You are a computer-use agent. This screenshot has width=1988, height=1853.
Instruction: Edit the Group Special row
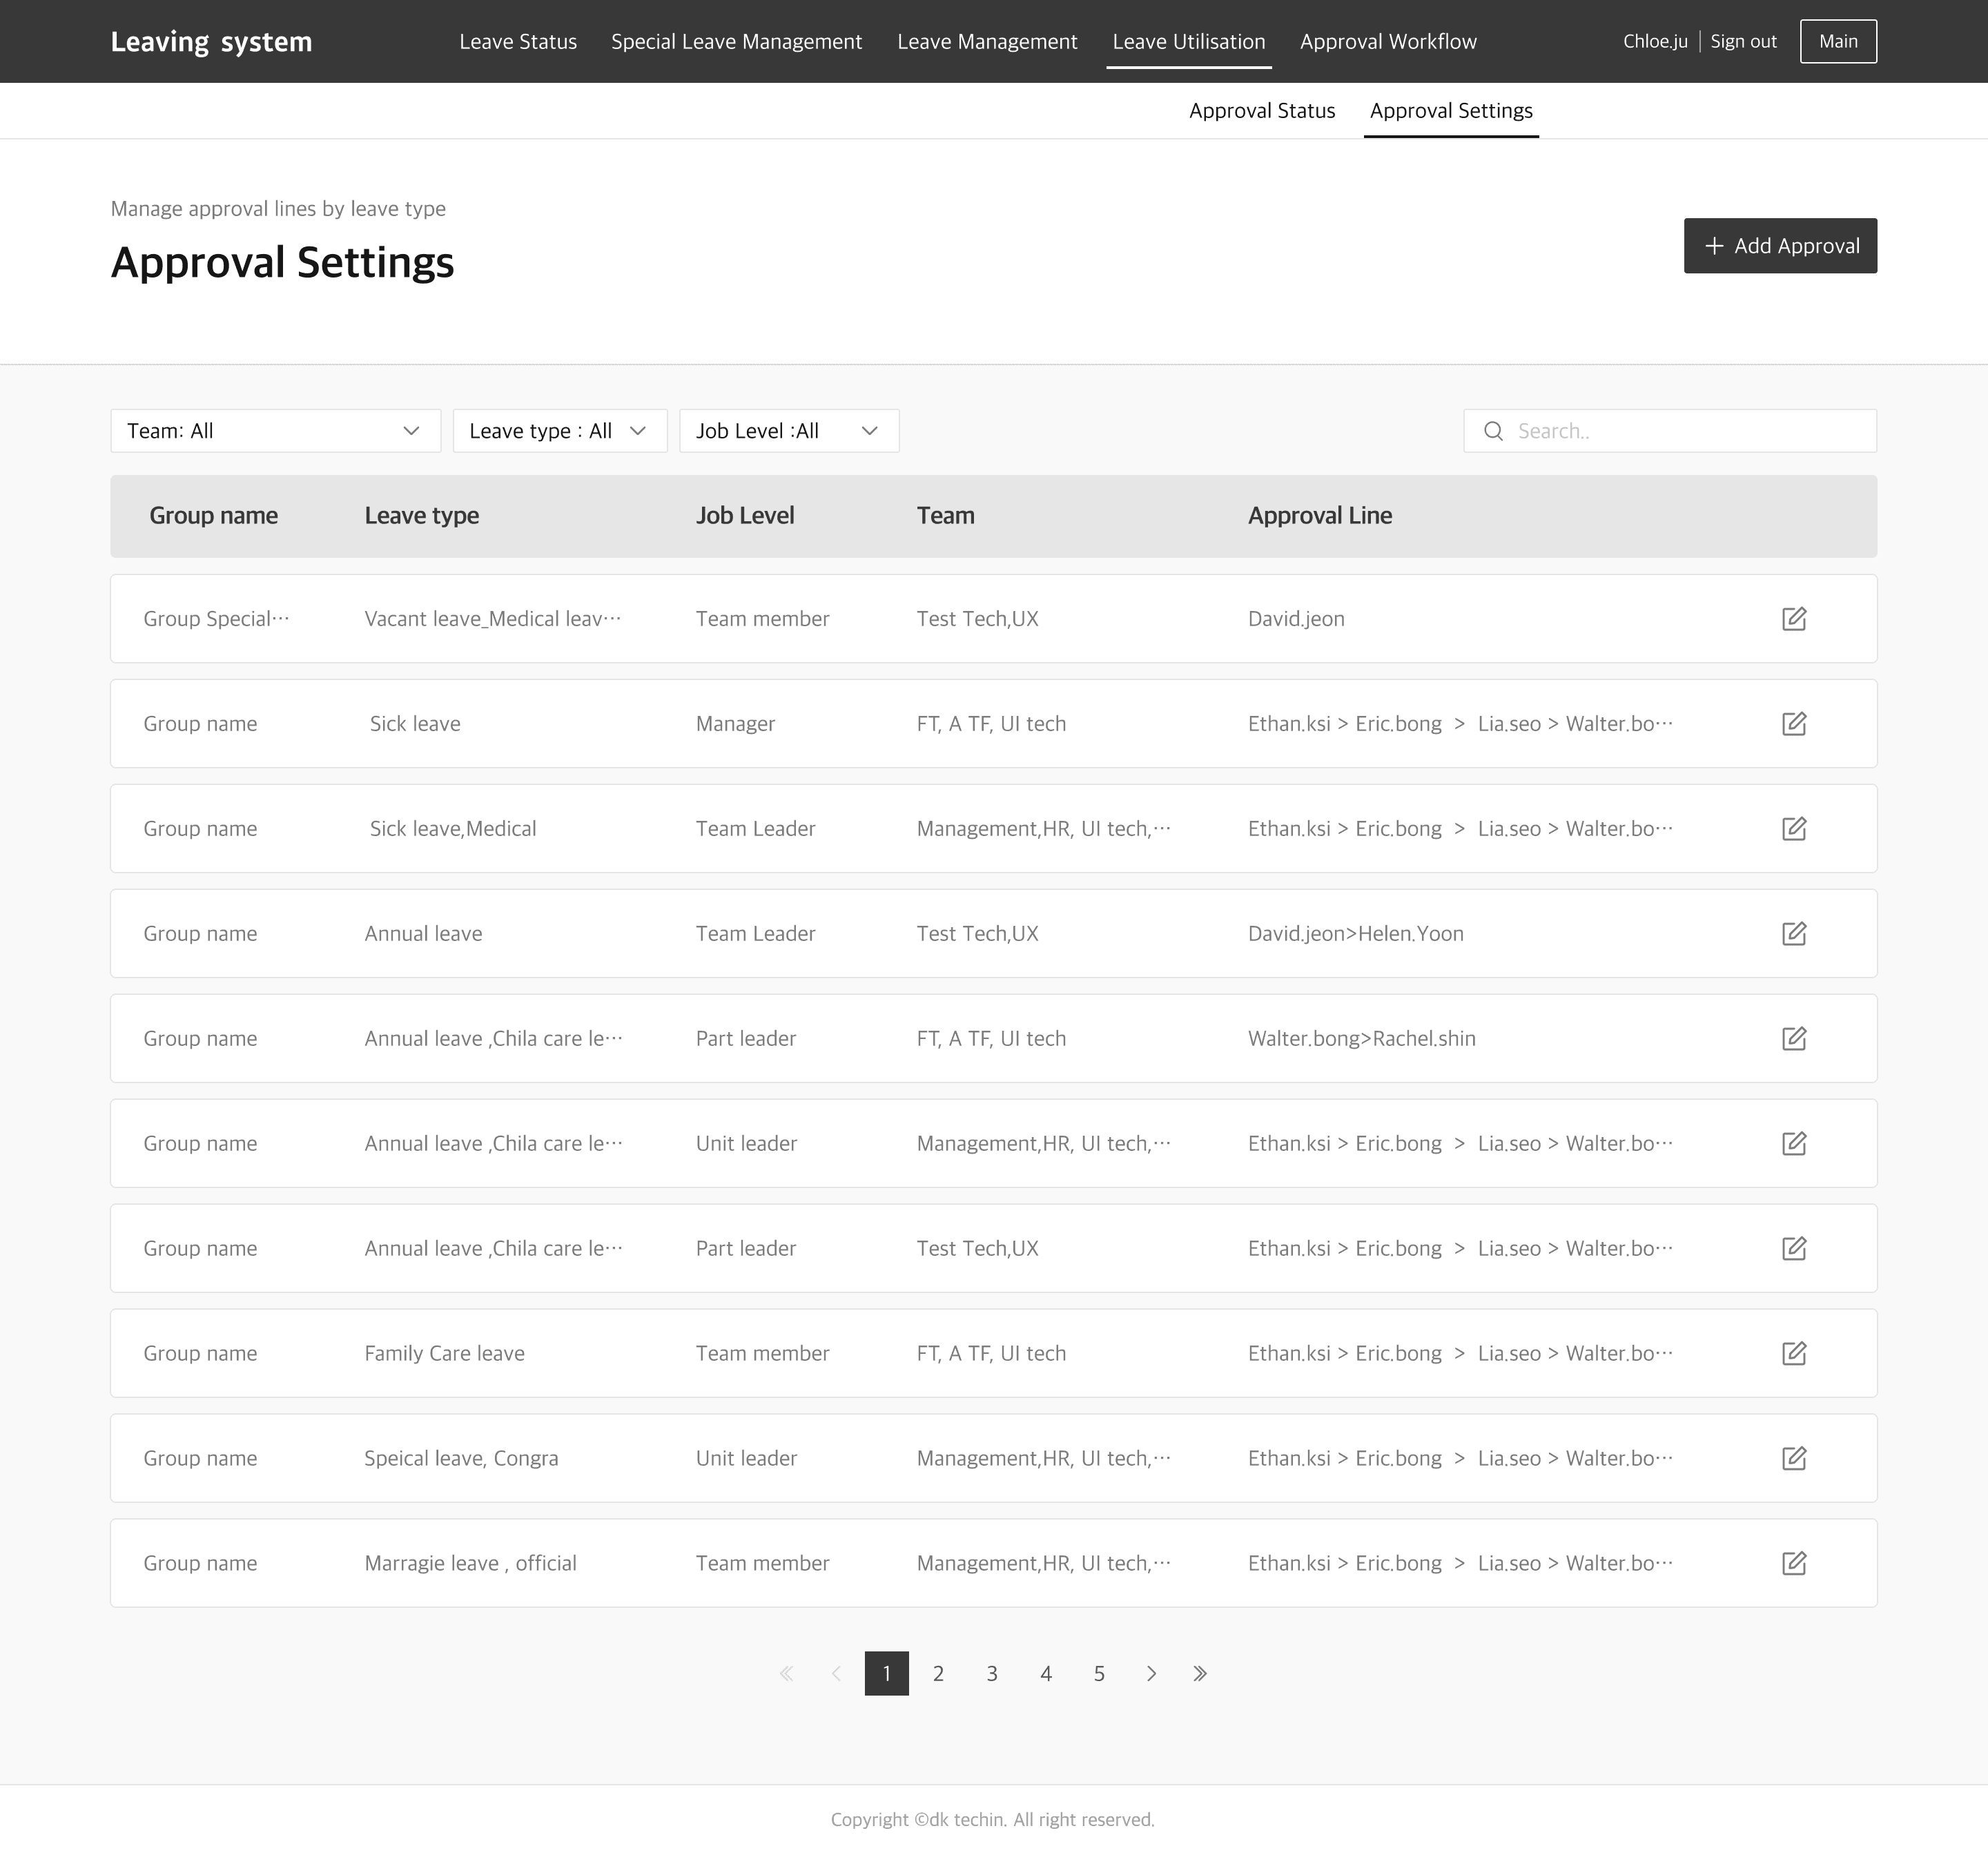pos(1793,619)
